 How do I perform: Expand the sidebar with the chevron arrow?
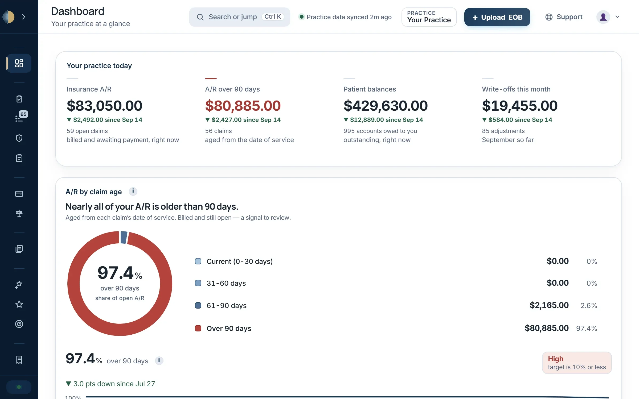pyautogui.click(x=24, y=17)
